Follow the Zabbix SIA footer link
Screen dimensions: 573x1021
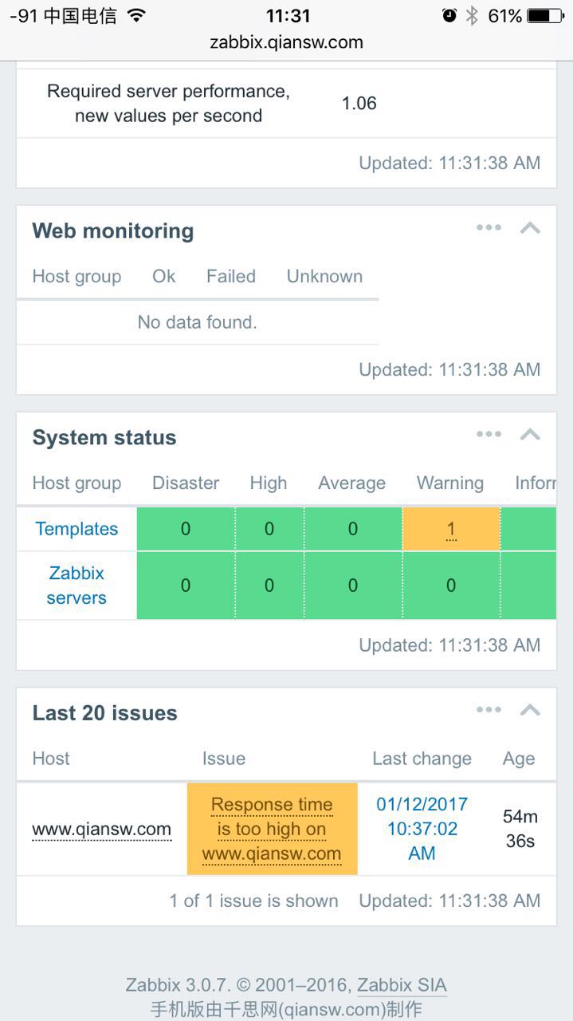[402, 985]
